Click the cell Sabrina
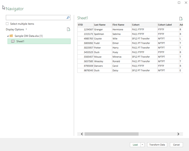The image size is (189, 151). point(122,34)
